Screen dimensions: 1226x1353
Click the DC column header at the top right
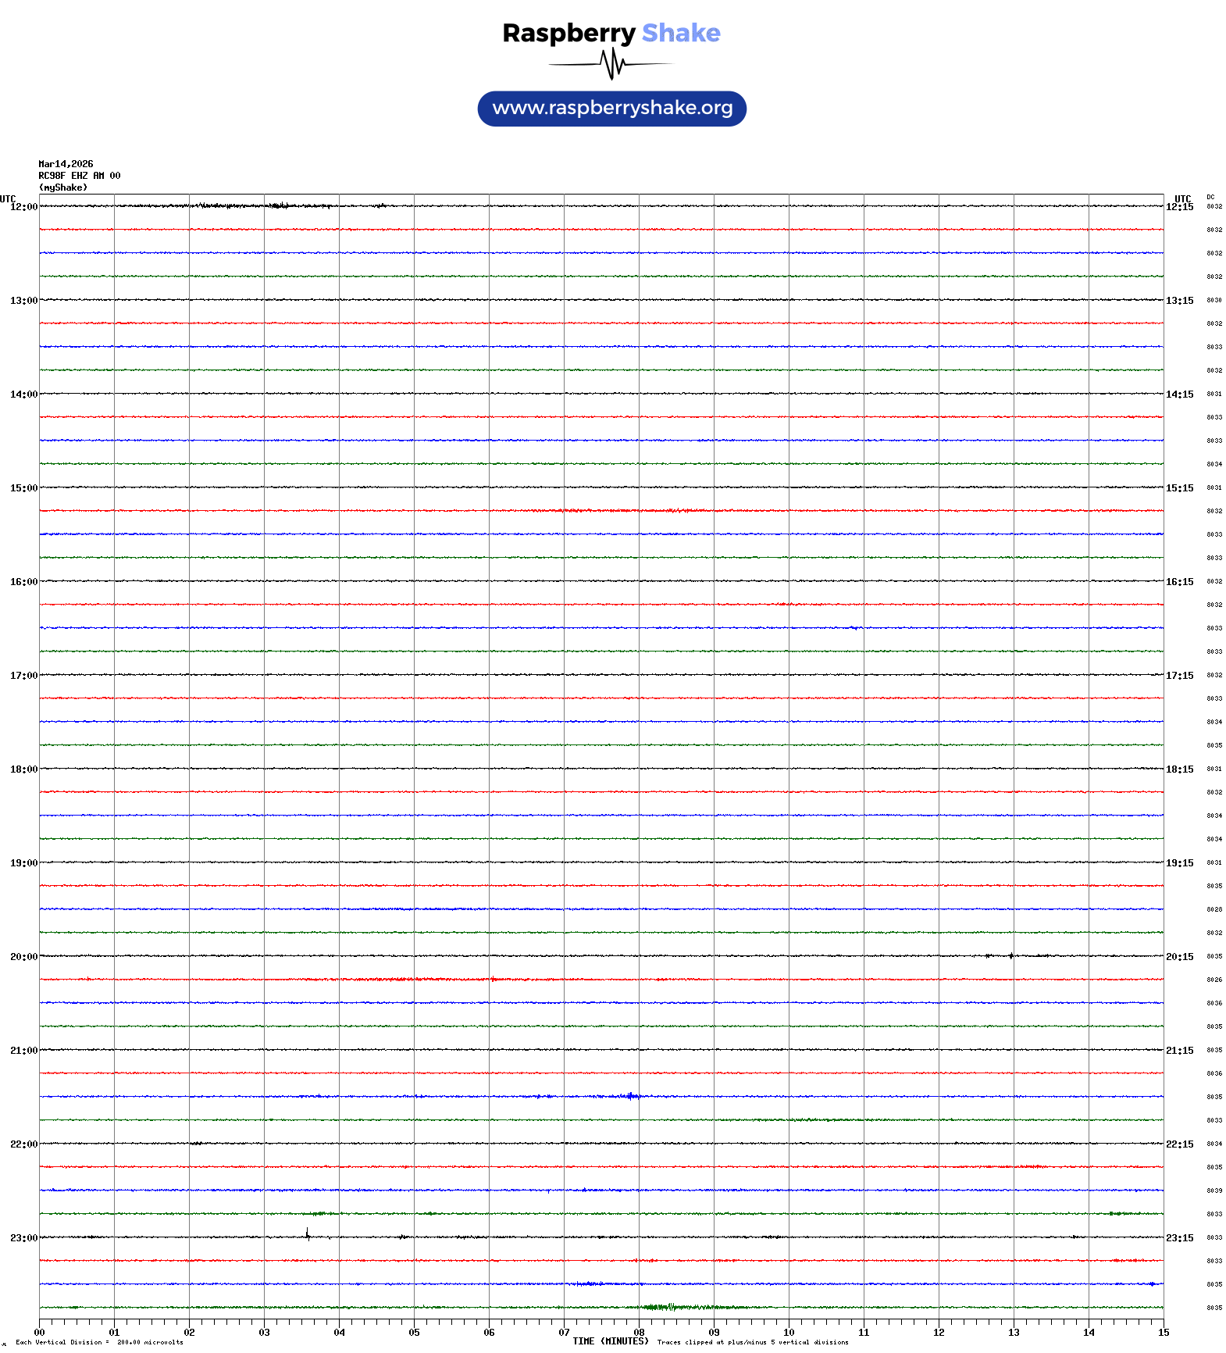[1210, 197]
